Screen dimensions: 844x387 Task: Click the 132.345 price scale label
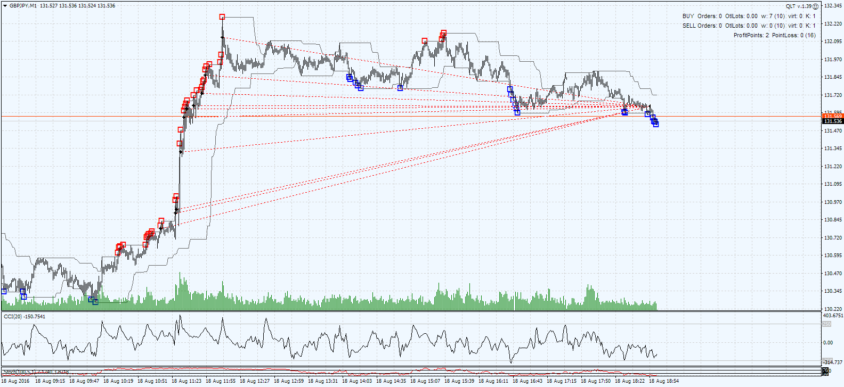click(833, 6)
